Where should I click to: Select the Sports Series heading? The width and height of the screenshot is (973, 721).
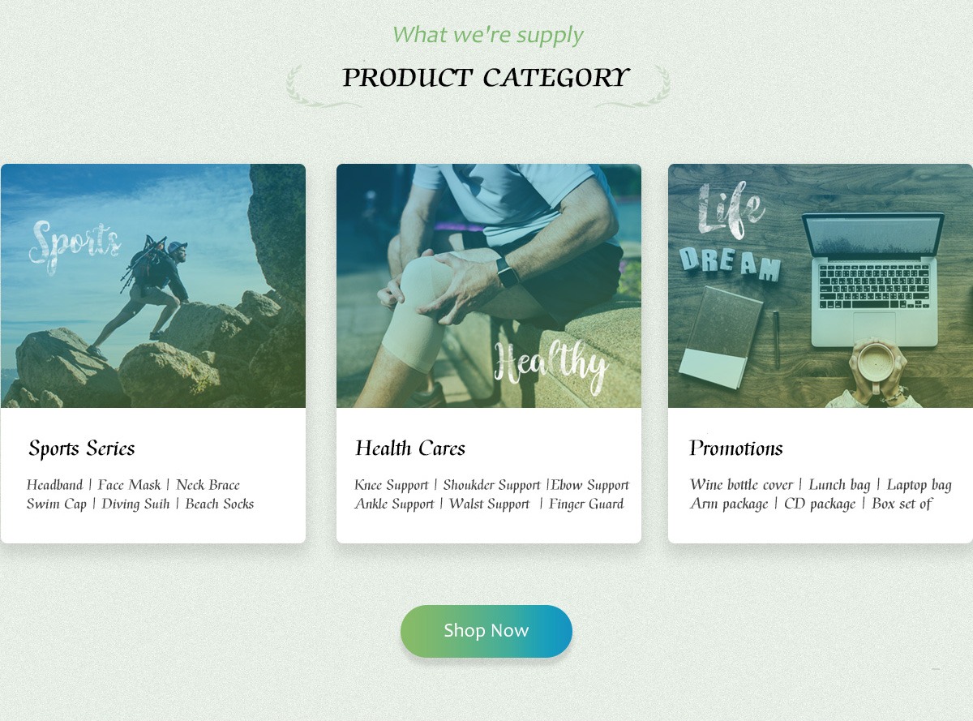coord(82,448)
